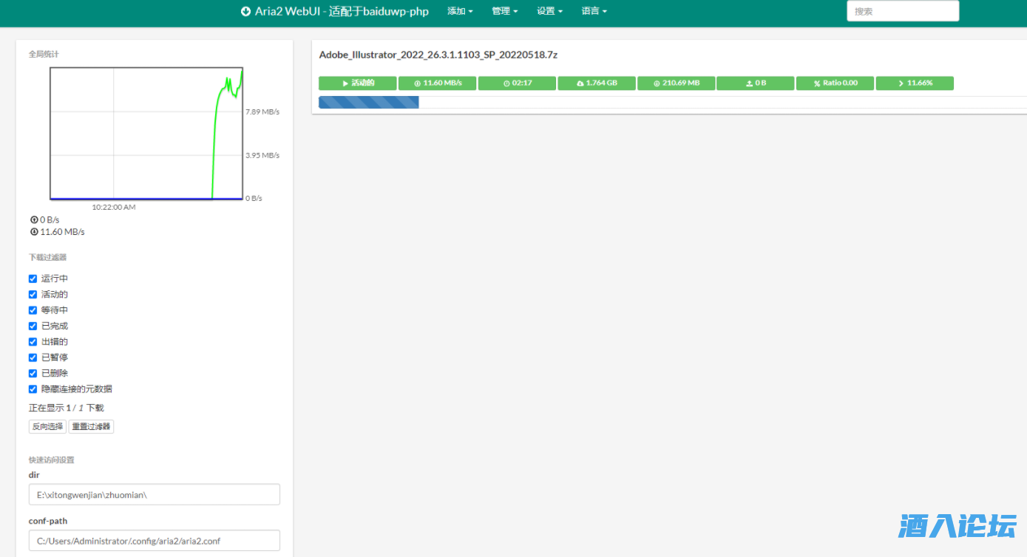The image size is (1027, 557).
Task: Click the 02:17 remaining time badge
Action: point(517,83)
